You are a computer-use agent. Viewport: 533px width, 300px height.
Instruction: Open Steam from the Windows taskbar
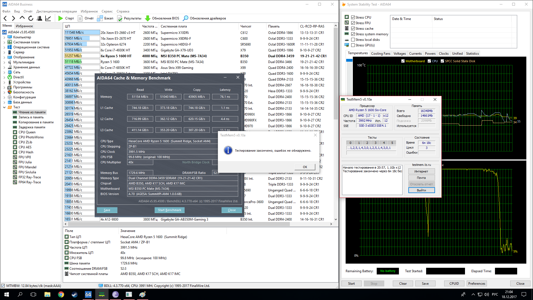(x=74, y=294)
